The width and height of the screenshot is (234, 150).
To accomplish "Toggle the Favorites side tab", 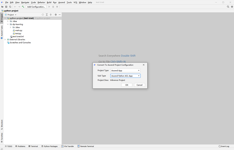I will (1, 138).
